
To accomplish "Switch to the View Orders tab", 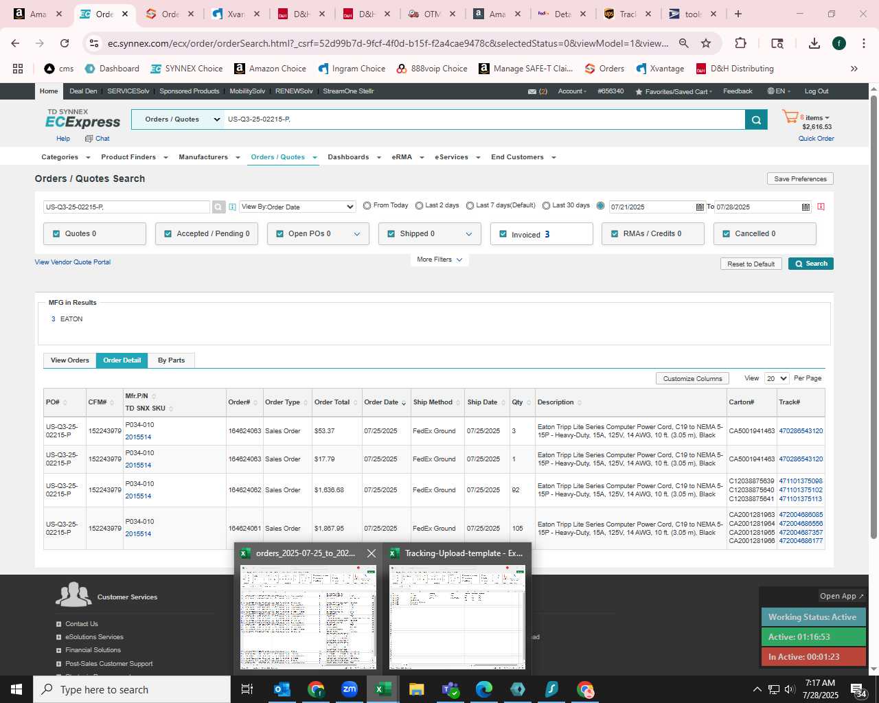I will coord(69,360).
